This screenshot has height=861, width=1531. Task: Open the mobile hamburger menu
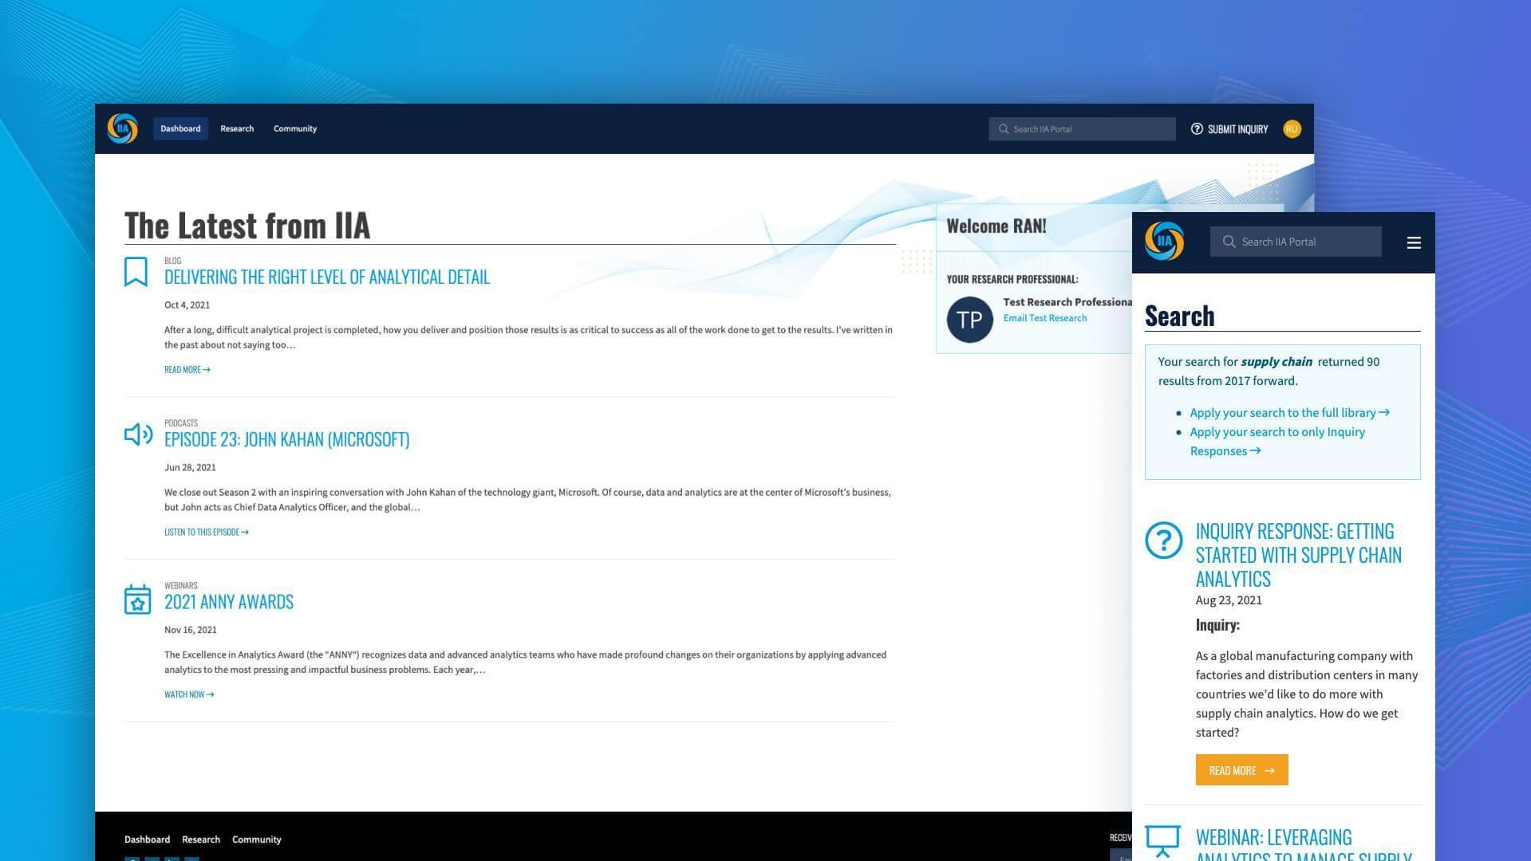click(x=1413, y=243)
